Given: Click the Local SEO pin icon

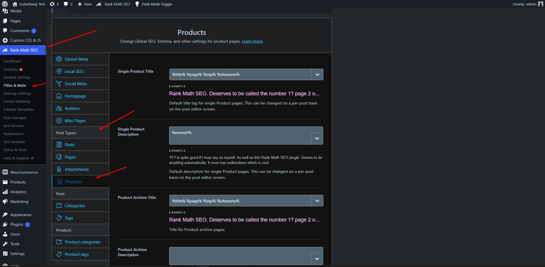Looking at the screenshot, I should [x=59, y=71].
